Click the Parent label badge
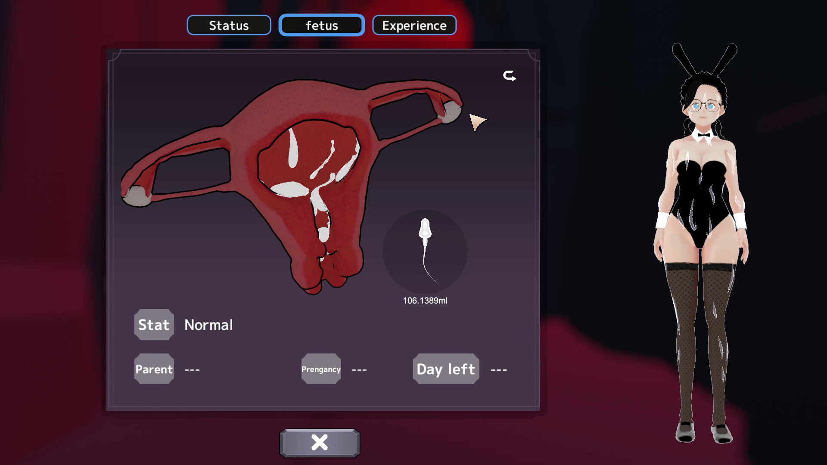Viewport: 827px width, 465px height. click(154, 369)
